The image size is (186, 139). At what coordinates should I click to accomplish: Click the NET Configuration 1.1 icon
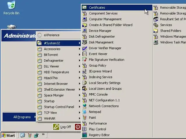(85, 100)
